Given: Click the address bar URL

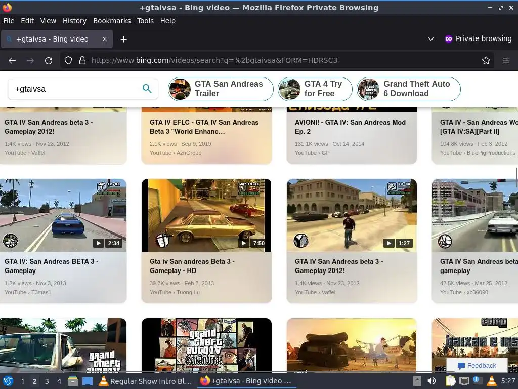Looking at the screenshot, I should 214,61.
